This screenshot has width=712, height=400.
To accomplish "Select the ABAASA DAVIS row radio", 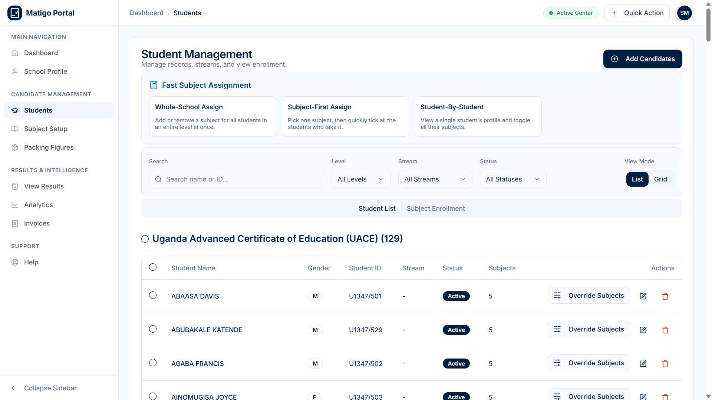I will (x=153, y=295).
